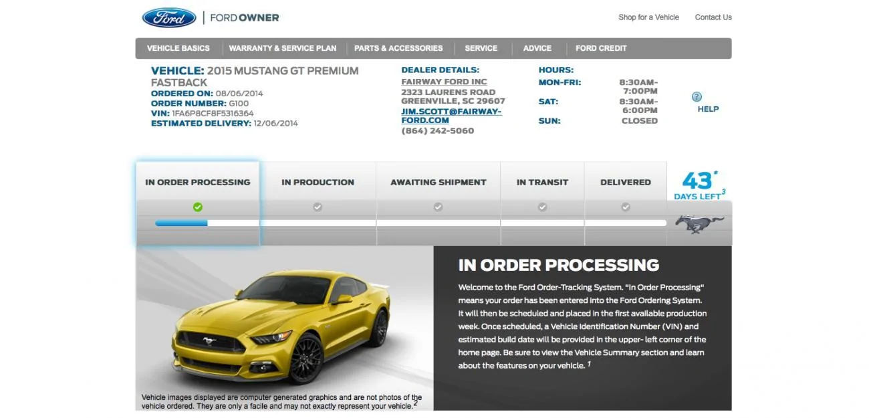Click the VIN 1FA6P8CF8F5316364 text
Screen dimensions: 869x418
[202, 114]
